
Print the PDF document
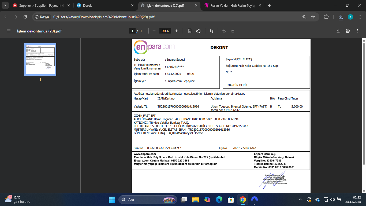pyautogui.click(x=348, y=31)
